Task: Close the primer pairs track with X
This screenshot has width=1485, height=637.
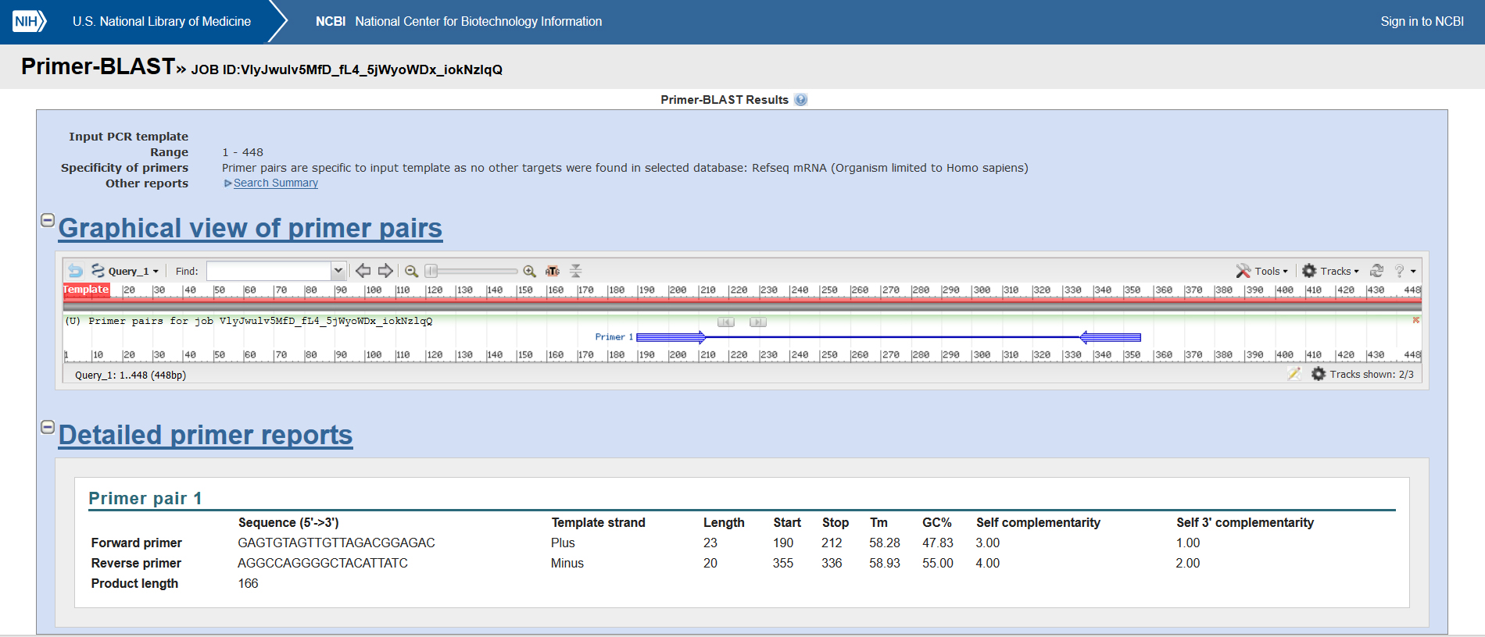Action: [1415, 320]
